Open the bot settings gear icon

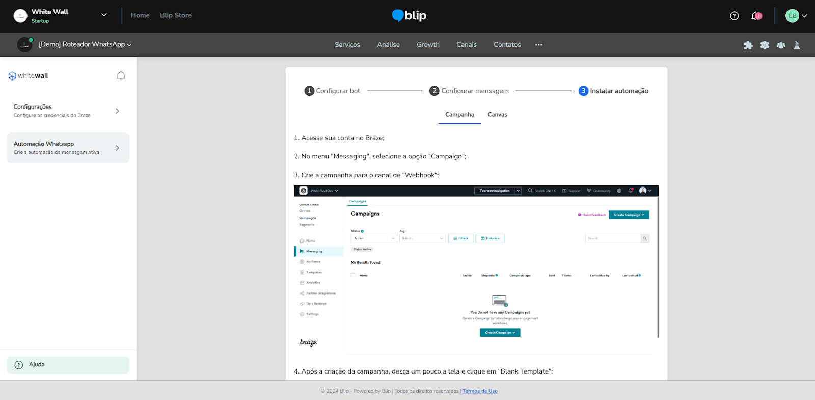pos(765,45)
